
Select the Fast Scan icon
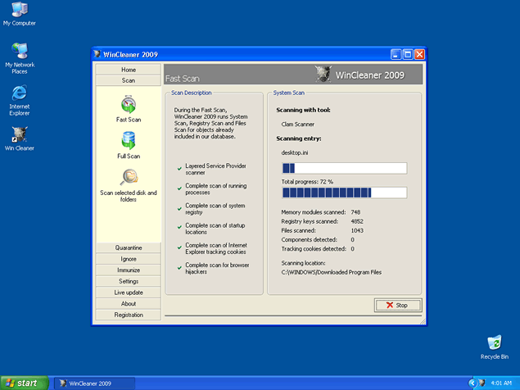point(129,105)
